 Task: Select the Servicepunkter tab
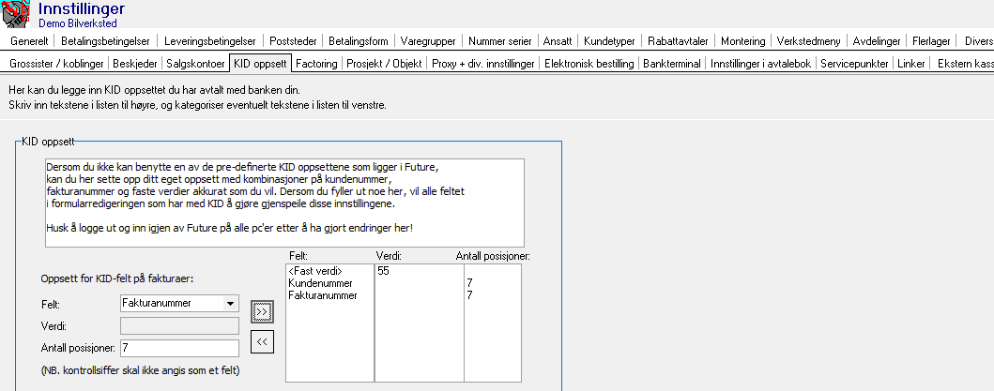(854, 64)
